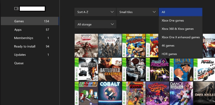Choose the All filter option
Screen dimensions: 215x105
[x=181, y=12]
